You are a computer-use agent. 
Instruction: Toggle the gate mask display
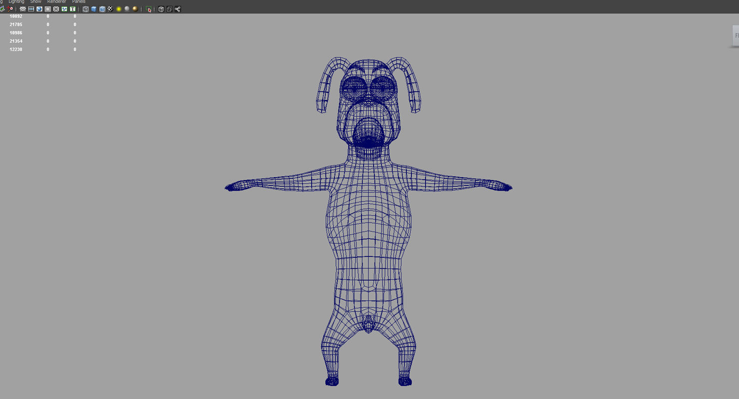47,9
